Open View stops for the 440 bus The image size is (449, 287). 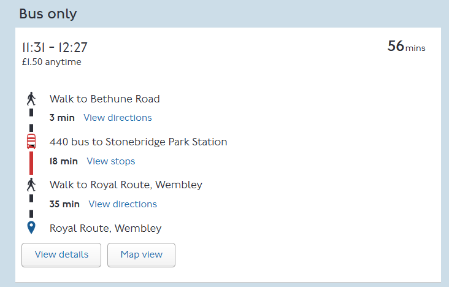click(111, 161)
